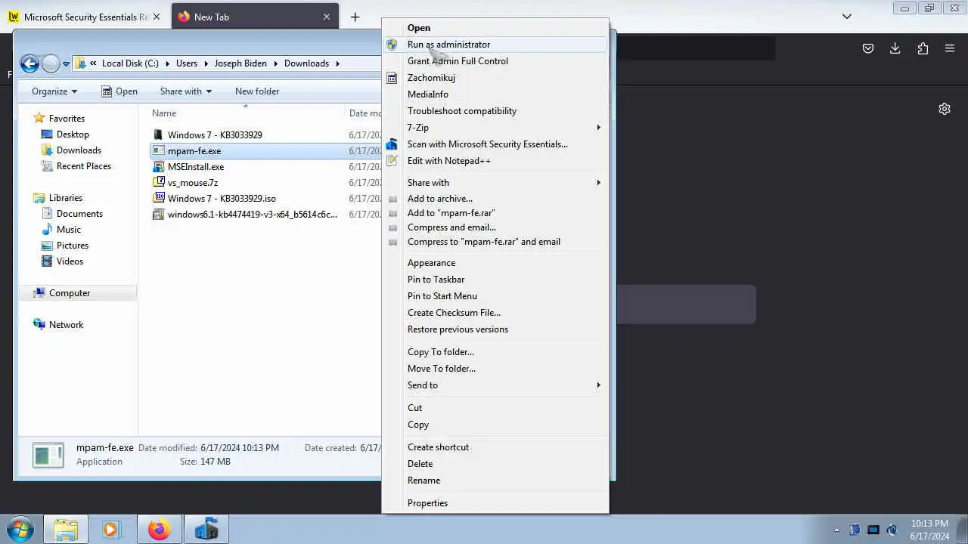968x544 pixels.
Task: Click Users in the address breadcrumb
Action: coord(187,63)
